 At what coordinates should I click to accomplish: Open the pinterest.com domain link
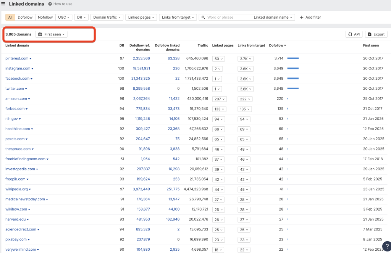[17, 58]
